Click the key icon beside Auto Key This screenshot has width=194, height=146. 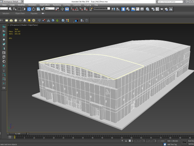[184, 142]
